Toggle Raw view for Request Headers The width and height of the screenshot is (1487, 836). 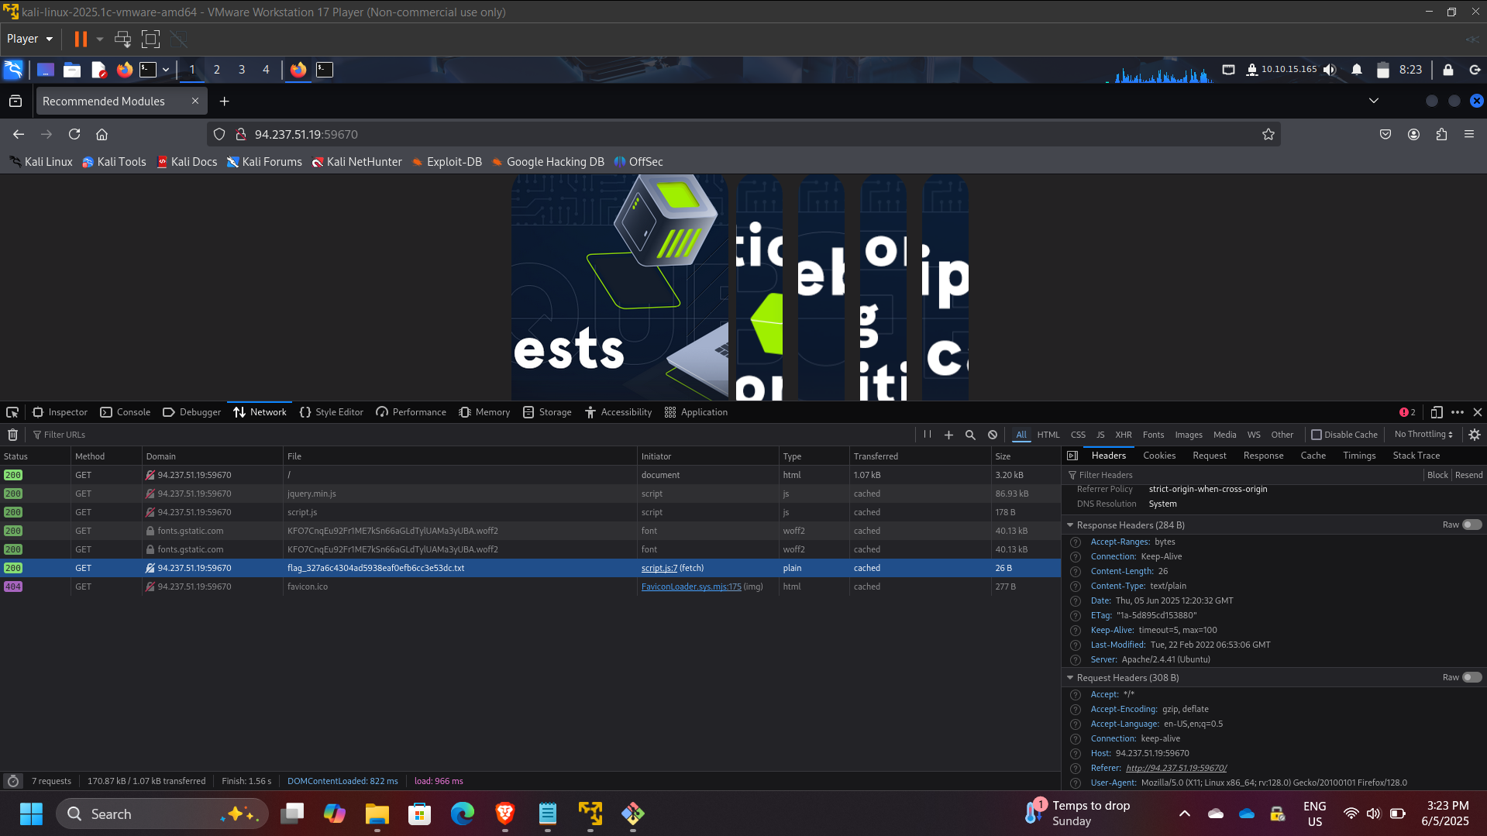1471,677
